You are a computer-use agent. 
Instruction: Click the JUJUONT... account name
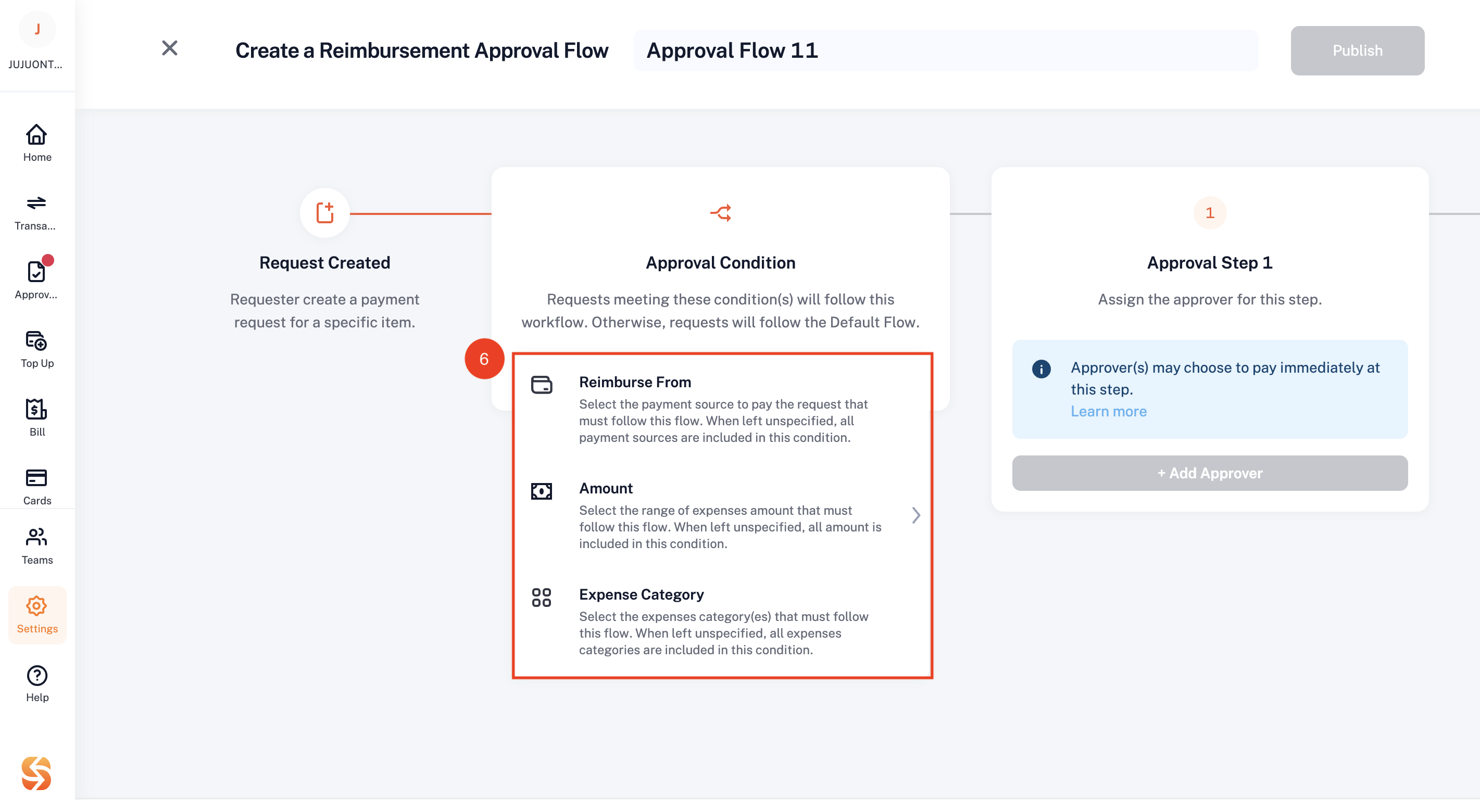[35, 65]
